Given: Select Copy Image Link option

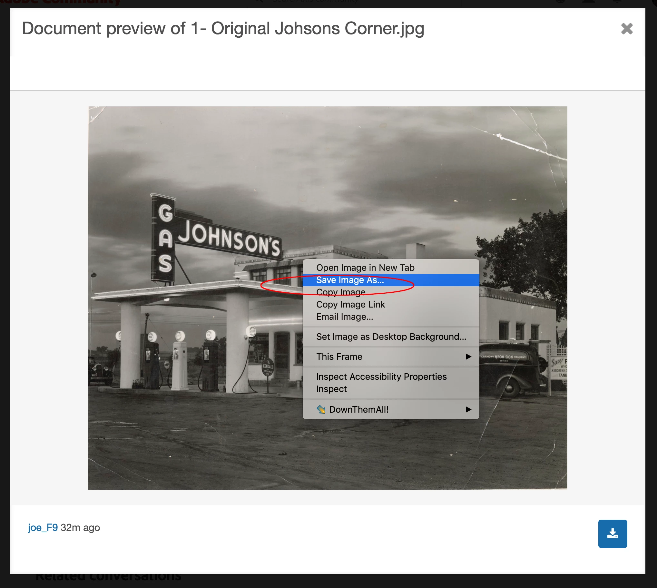Looking at the screenshot, I should pyautogui.click(x=350, y=304).
